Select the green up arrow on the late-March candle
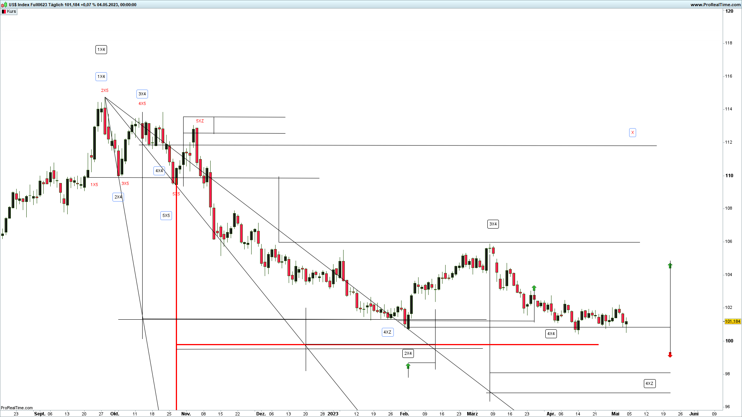The image size is (742, 417). [x=534, y=288]
